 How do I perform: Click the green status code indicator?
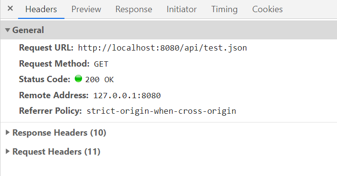pyautogui.click(x=78, y=79)
